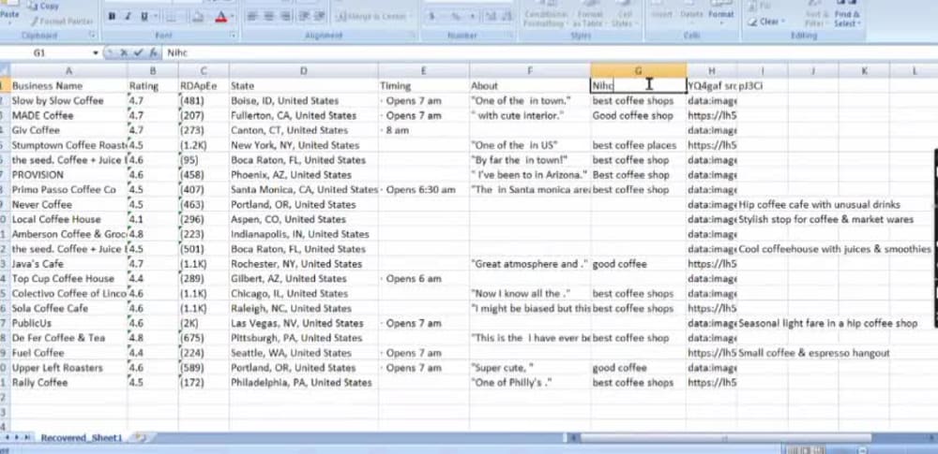Viewport: 938px width, 454px height.
Task: Toggle Bold formatting
Action: pos(112,17)
